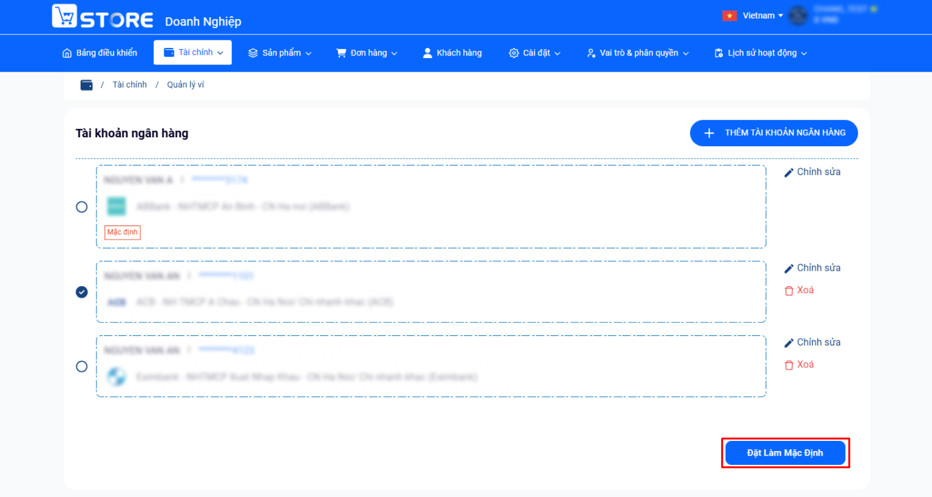Click THÊM TÀI KHOẢN NGÂN HÀNG button
The width and height of the screenshot is (932, 497).
[774, 133]
